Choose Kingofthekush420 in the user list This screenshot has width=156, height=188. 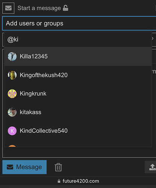78,75
